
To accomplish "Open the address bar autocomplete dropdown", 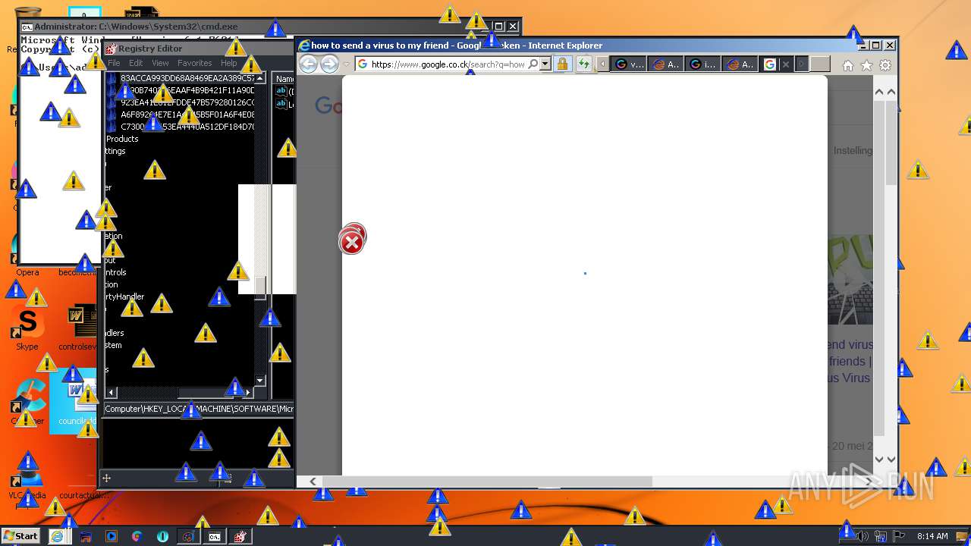I will tap(545, 64).
